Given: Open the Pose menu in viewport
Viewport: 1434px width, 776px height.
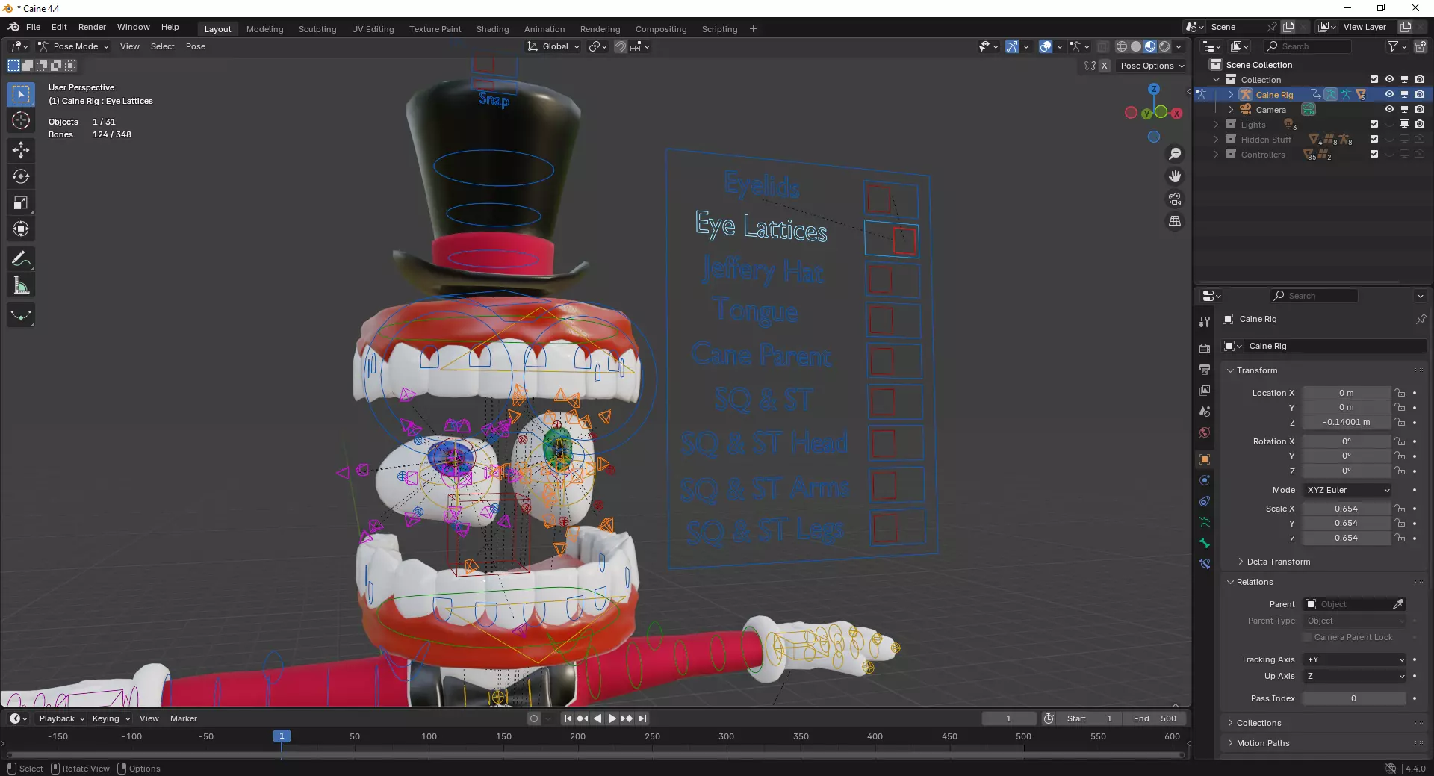Looking at the screenshot, I should click(196, 46).
